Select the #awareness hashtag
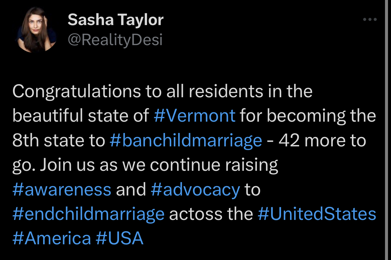The width and height of the screenshot is (391, 260). pos(62,189)
